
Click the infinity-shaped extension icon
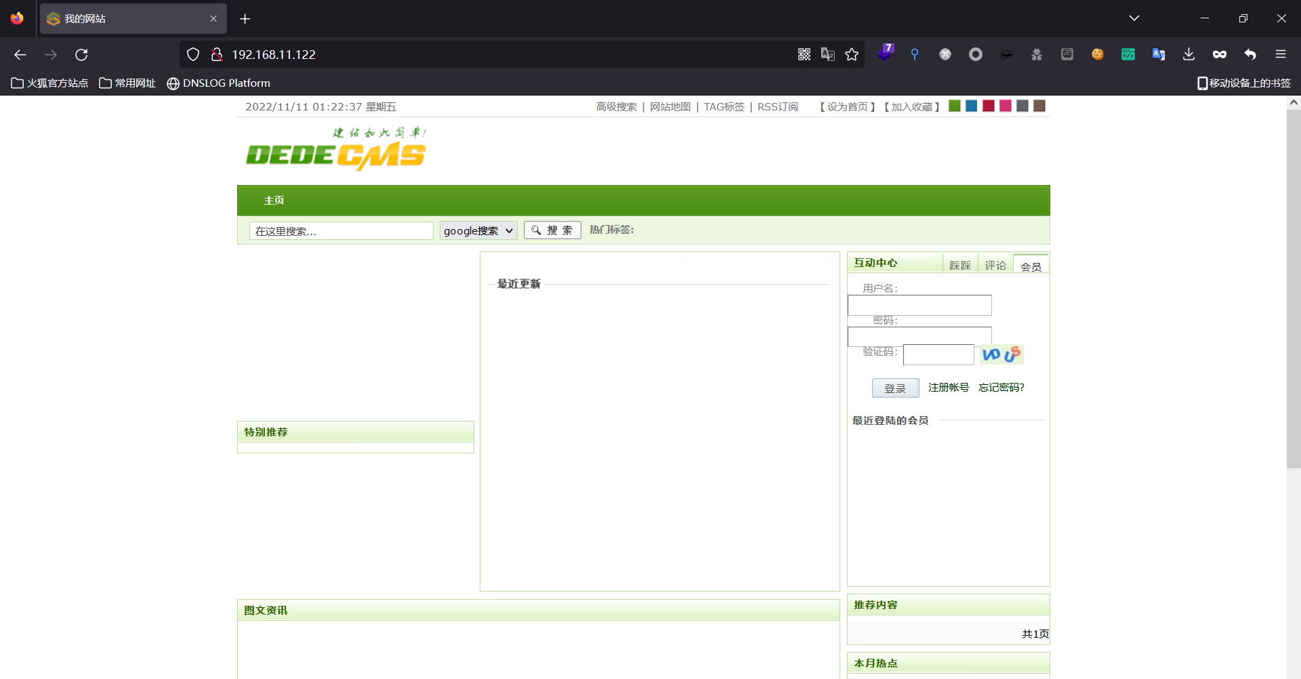[x=1220, y=54]
